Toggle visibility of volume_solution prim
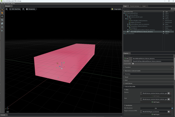175x117 pixels. 163,15
